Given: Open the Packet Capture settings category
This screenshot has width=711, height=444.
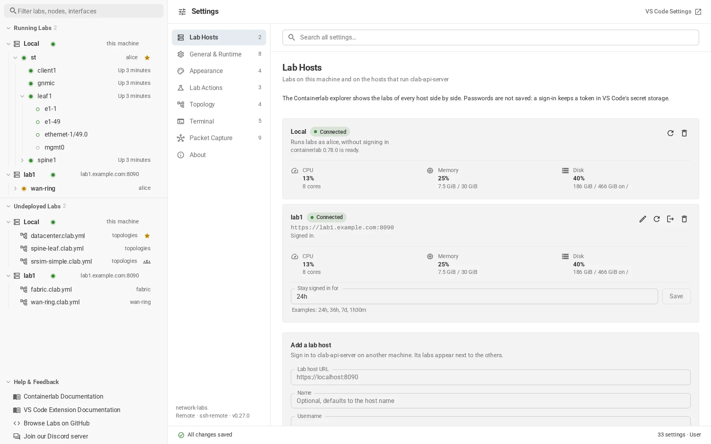Looking at the screenshot, I should tap(219, 138).
